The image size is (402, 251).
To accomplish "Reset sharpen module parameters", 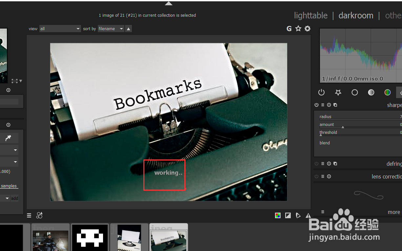I will (x=329, y=105).
